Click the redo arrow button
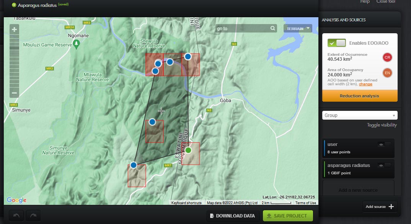This screenshot has height=224, width=411. [33, 216]
